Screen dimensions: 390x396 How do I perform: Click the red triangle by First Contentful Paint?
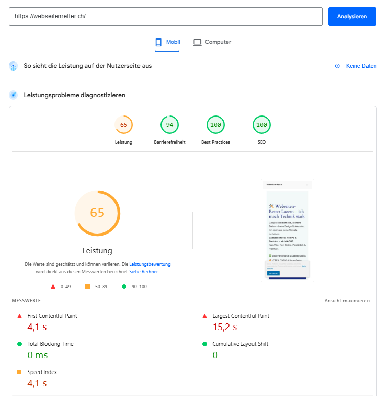[x=19, y=316]
